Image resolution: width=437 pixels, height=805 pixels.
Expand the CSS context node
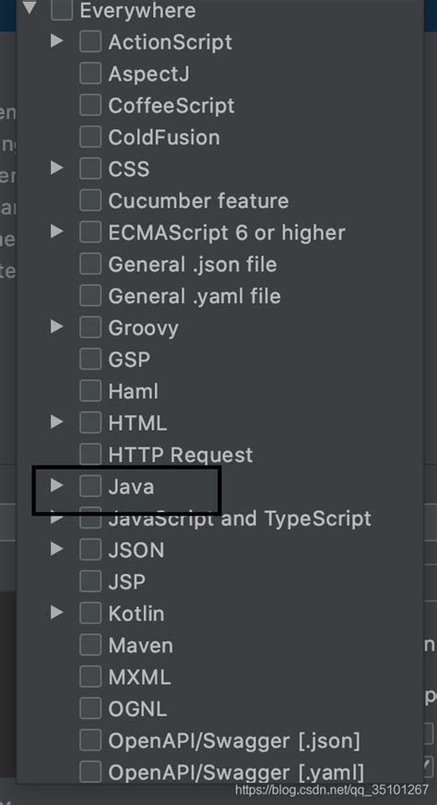point(57,168)
